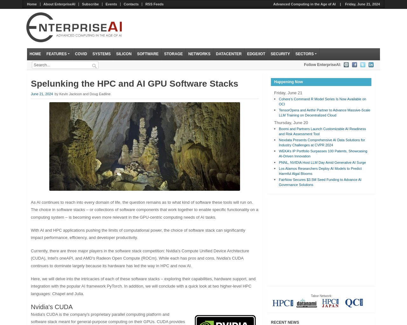Open EnterpriseAI's LinkedIn icon
The image size is (407, 325).
[371, 65]
